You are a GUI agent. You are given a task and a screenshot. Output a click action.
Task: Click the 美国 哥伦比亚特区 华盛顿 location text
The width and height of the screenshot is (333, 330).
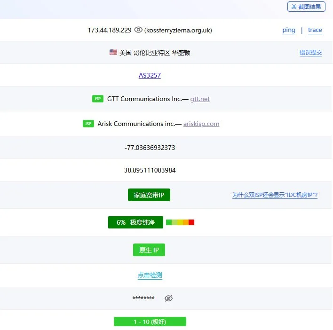[155, 53]
